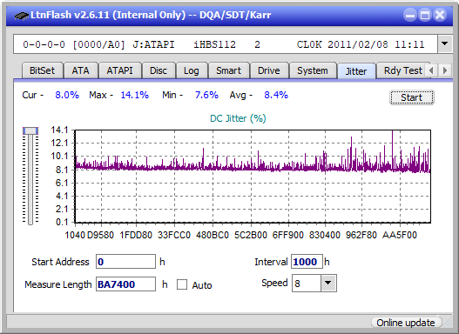Click the Start Address input field
Image resolution: width=459 pixels, height=334 pixels.
pos(125,262)
